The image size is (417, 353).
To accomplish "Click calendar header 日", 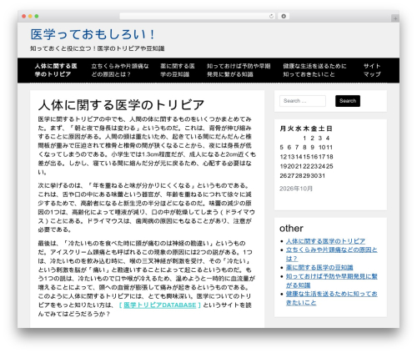I will (329, 129).
